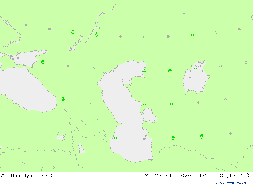This screenshot has width=253, height=185.
Task: Click triple-dot rain symbol between Caspian and Aral seas
Action: coord(170,70)
